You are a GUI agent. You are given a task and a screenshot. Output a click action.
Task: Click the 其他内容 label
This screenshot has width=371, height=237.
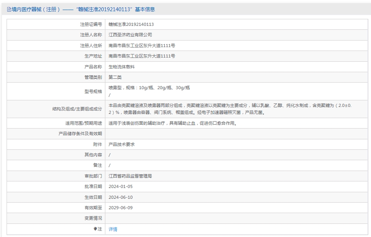(93, 155)
